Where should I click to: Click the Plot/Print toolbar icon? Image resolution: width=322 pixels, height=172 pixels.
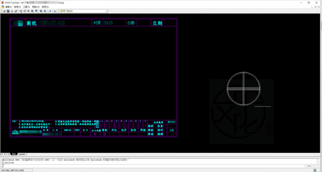tap(12, 11)
